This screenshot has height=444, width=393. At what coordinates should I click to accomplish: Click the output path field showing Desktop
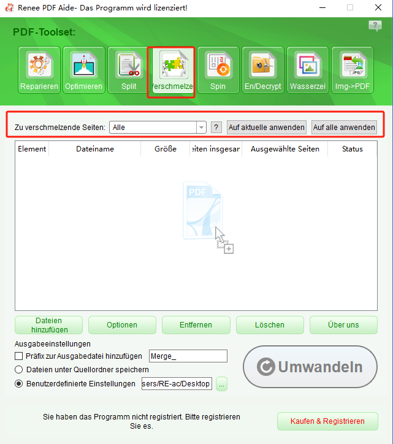click(177, 384)
